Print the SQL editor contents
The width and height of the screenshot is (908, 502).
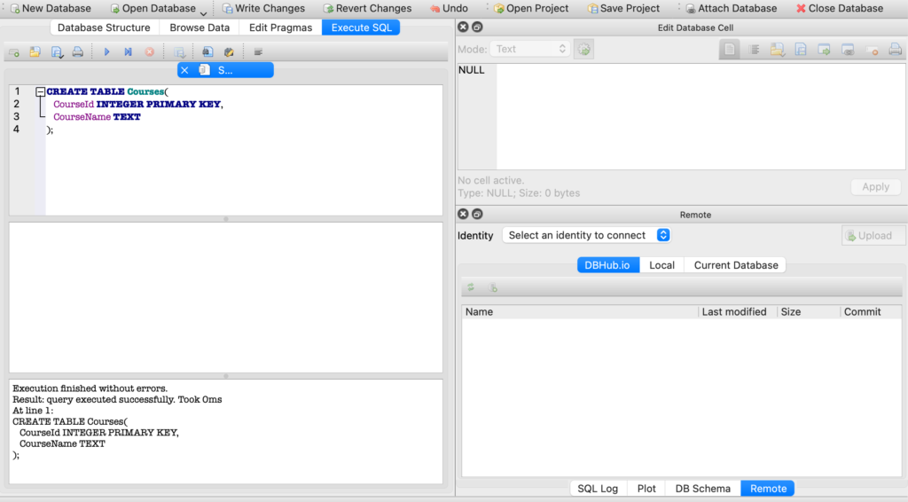point(78,52)
